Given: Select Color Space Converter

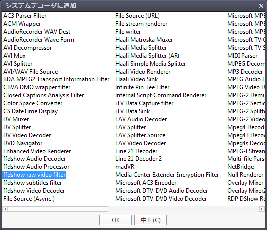Looking at the screenshot, I should (x=33, y=103).
